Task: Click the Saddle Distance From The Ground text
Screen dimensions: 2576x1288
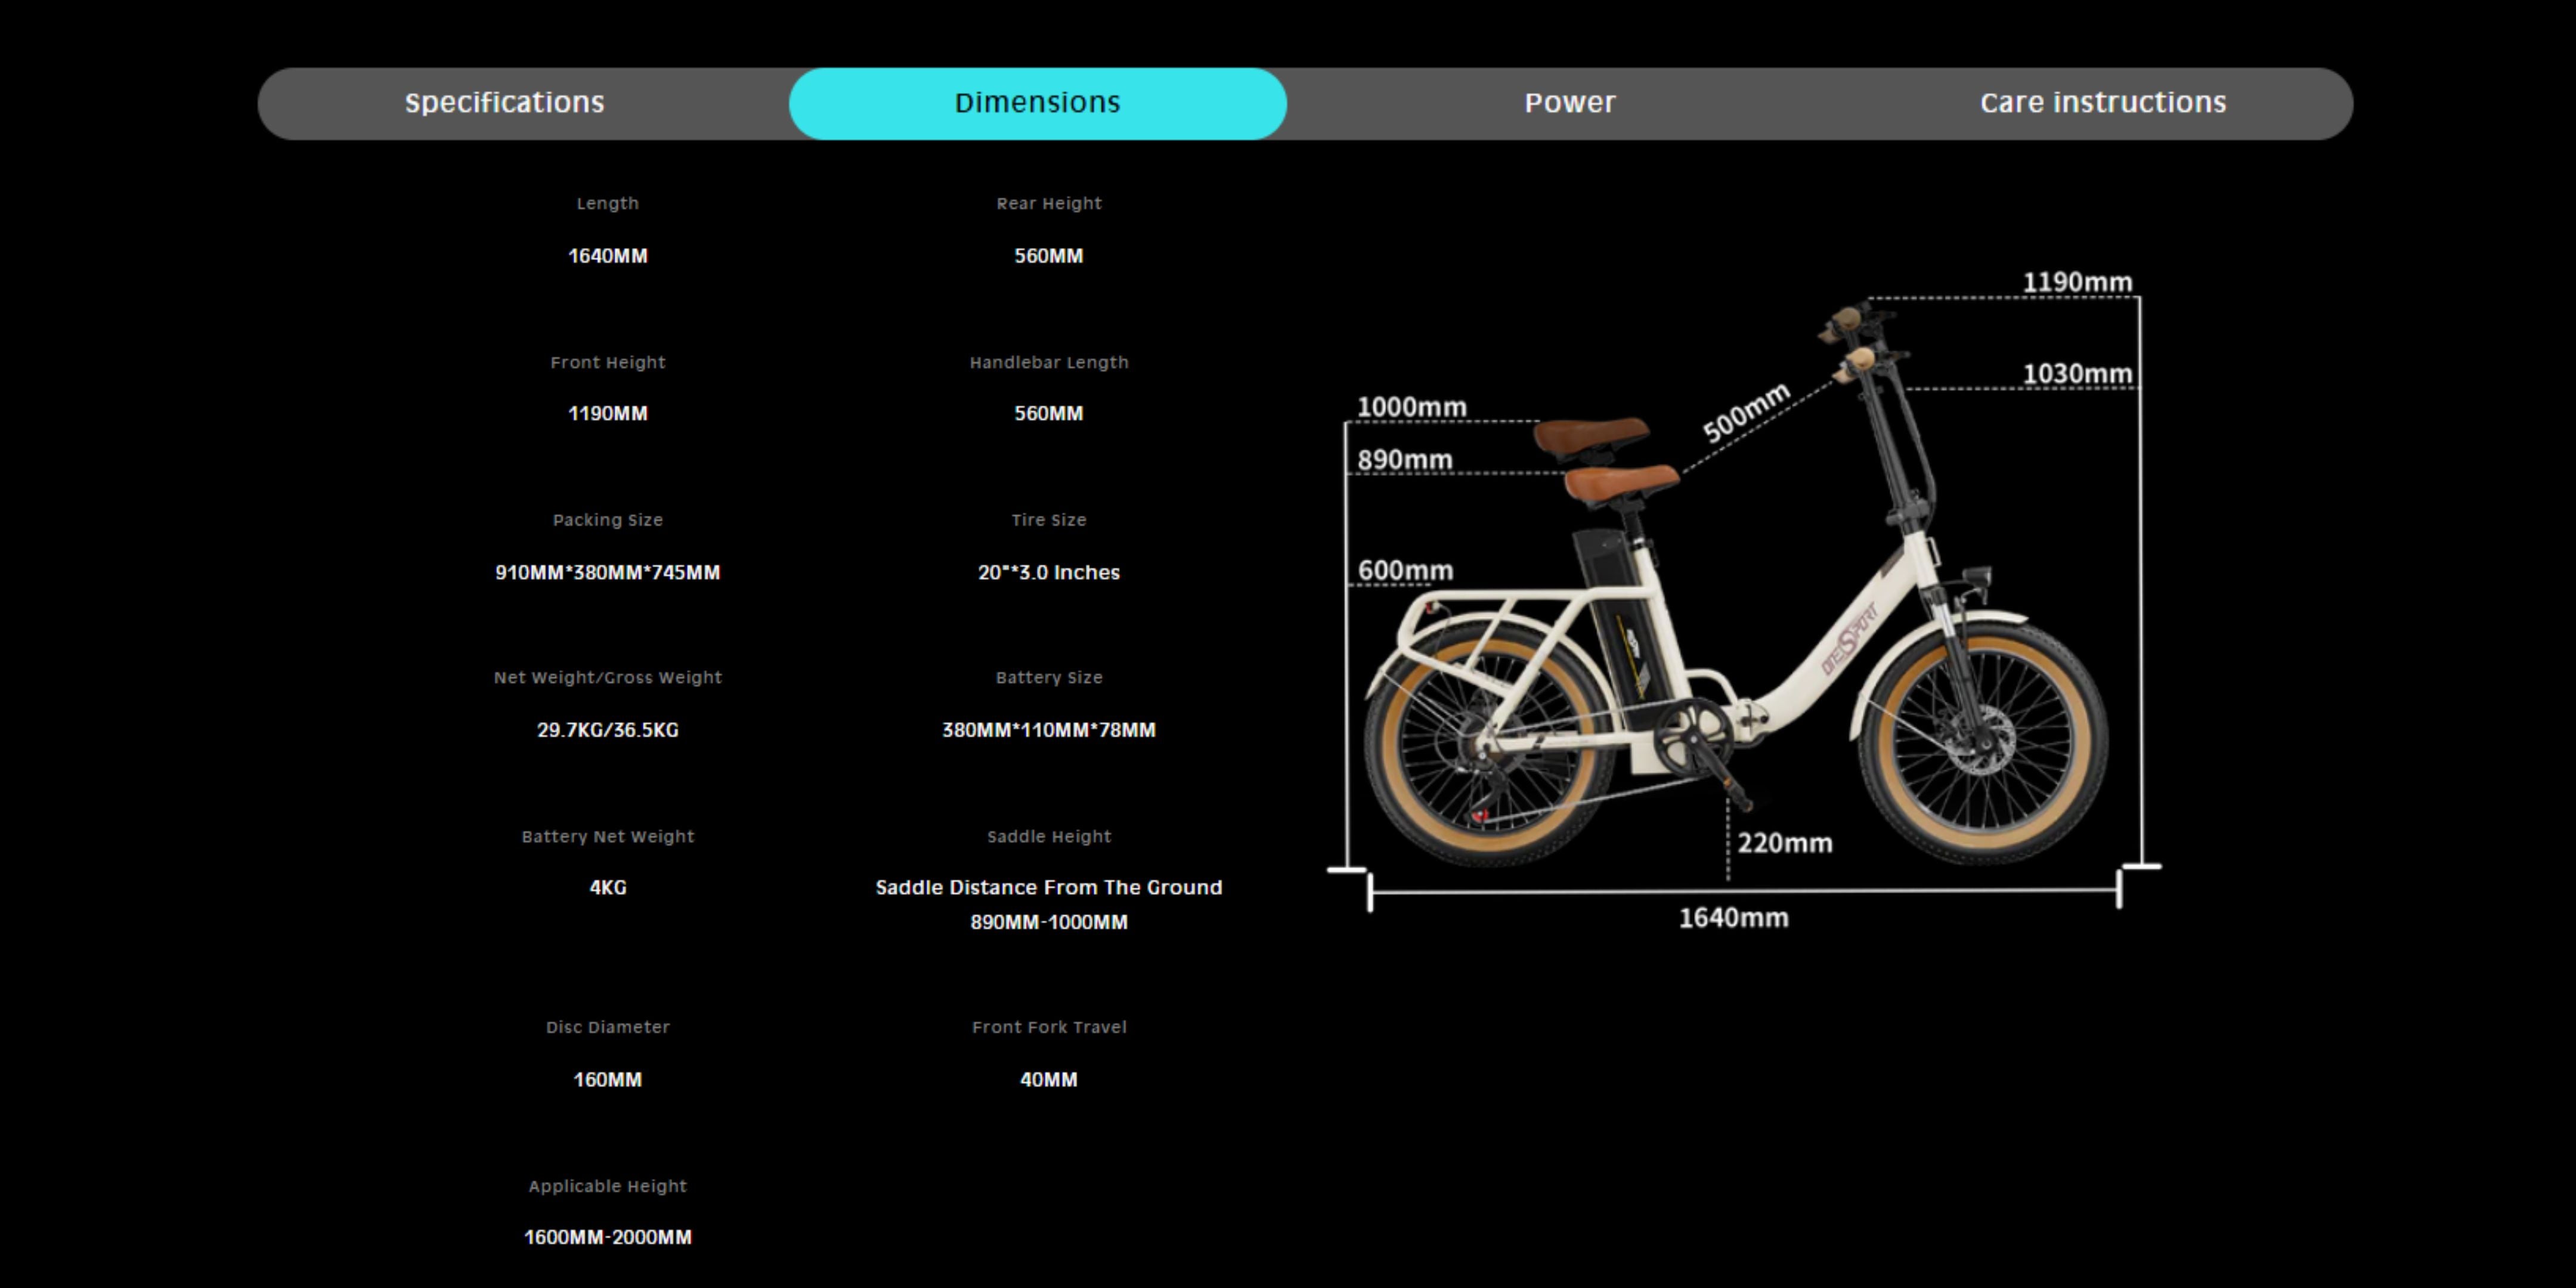Action: pos(1048,888)
